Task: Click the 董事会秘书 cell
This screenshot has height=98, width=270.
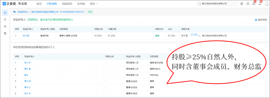Action: pyautogui.click(x=155, y=69)
